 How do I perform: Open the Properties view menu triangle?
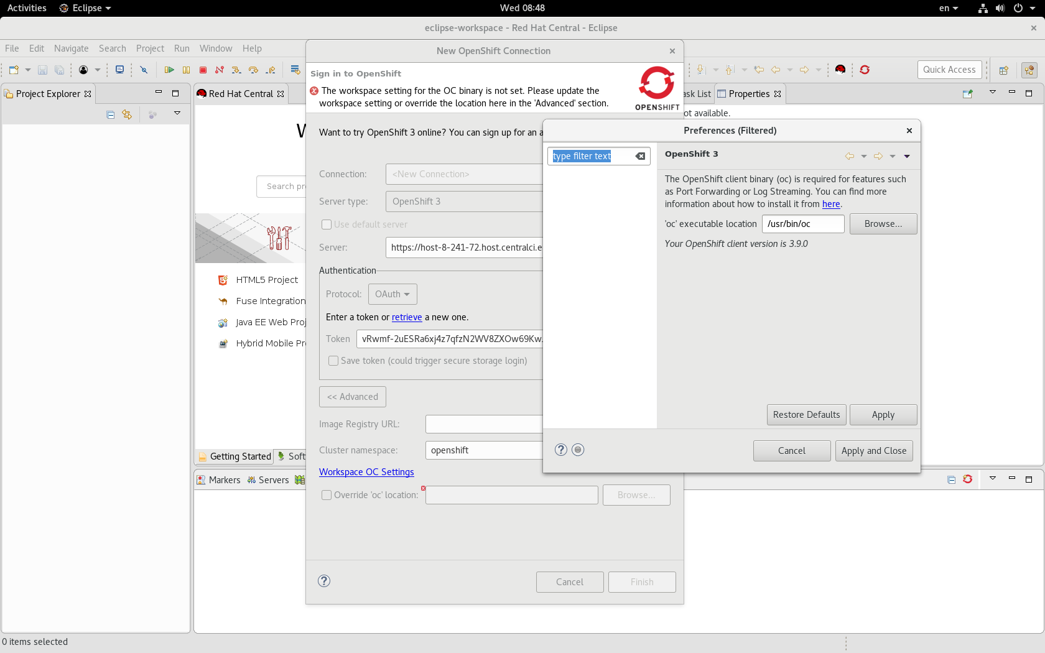(x=993, y=93)
